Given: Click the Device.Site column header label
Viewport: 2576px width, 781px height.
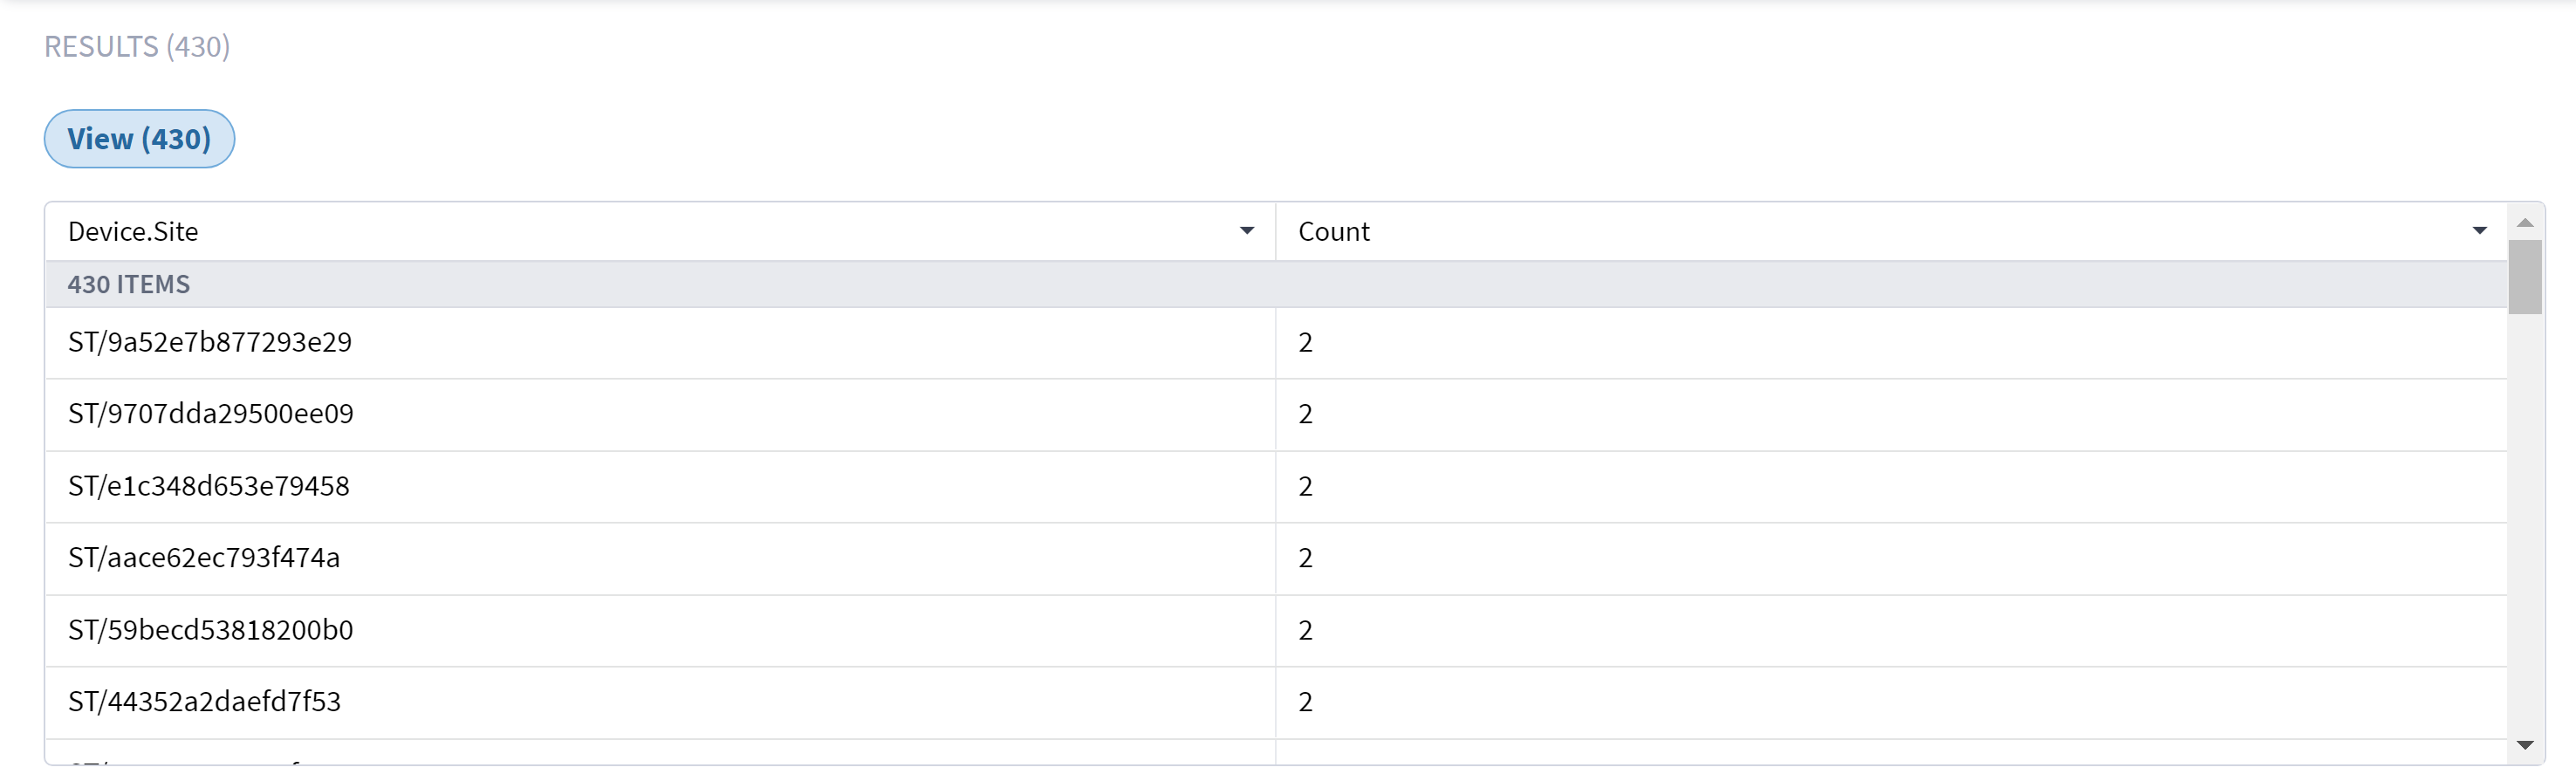Looking at the screenshot, I should pos(134,231).
